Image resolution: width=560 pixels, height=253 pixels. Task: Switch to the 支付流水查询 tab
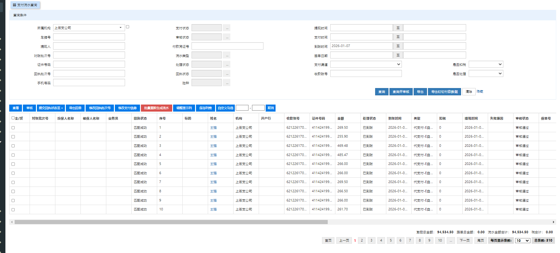click(x=25, y=5)
